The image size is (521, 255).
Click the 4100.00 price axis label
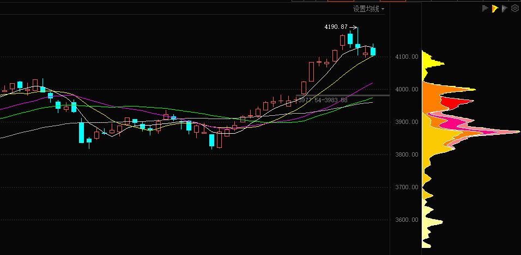[407, 57]
